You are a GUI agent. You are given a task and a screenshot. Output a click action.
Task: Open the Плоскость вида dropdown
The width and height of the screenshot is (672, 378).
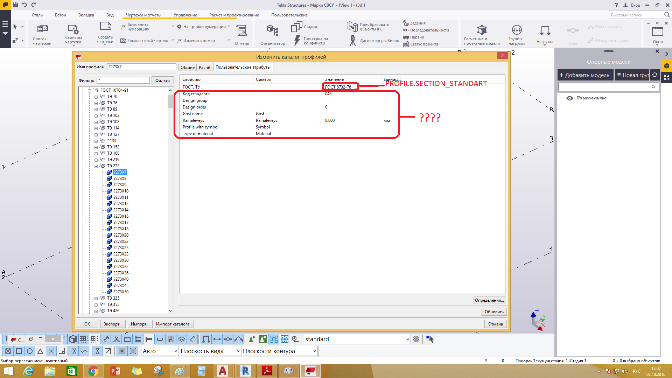238,351
